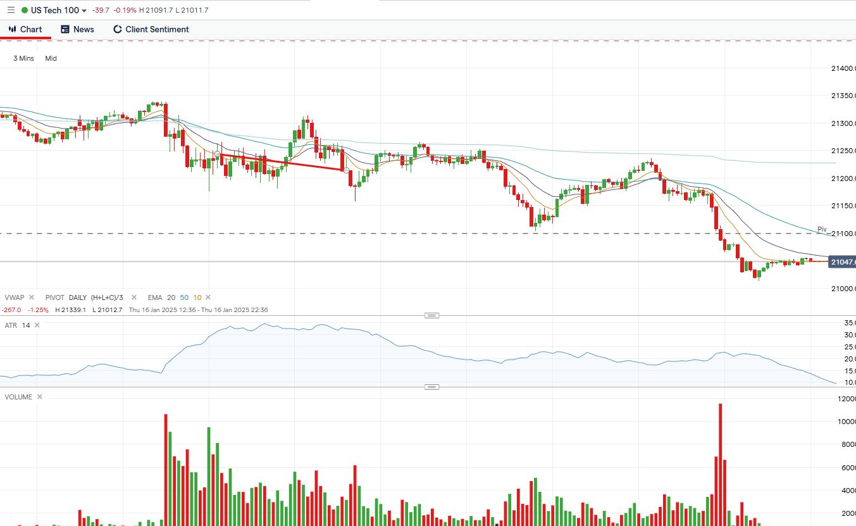
Task: Select the right endpoint of the red trendline
Action: tap(346, 170)
